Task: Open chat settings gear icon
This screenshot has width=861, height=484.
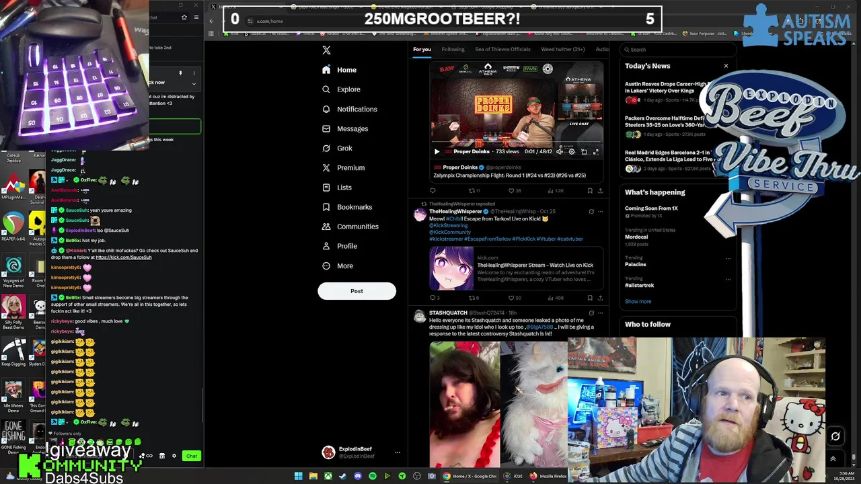Action: point(174,456)
